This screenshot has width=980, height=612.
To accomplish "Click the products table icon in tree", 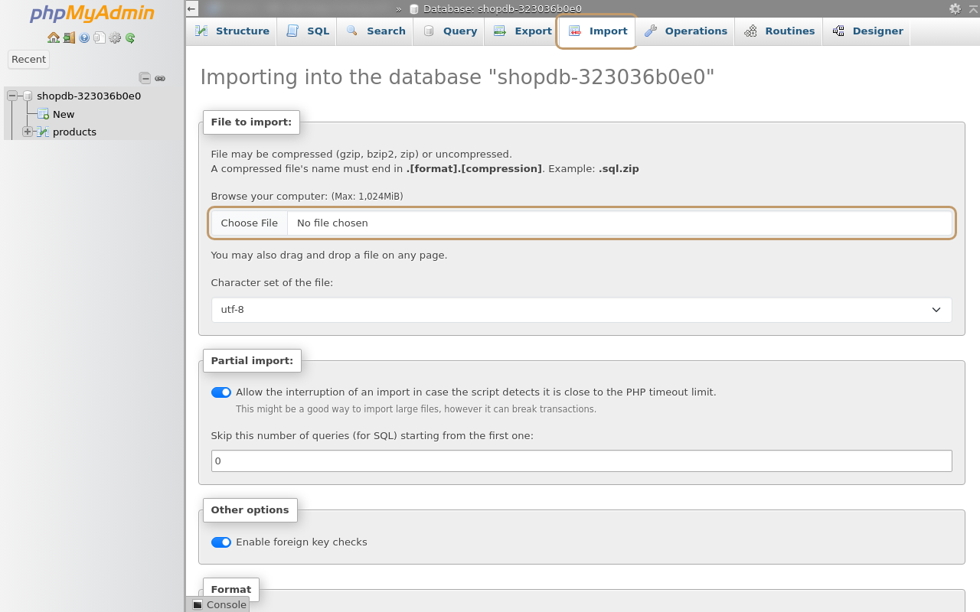I will [x=43, y=132].
